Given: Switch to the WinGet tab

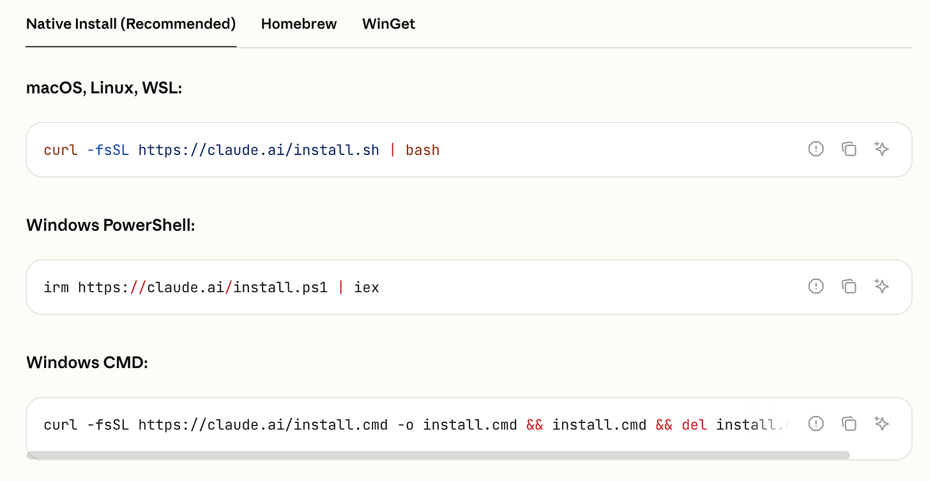Looking at the screenshot, I should [x=388, y=24].
